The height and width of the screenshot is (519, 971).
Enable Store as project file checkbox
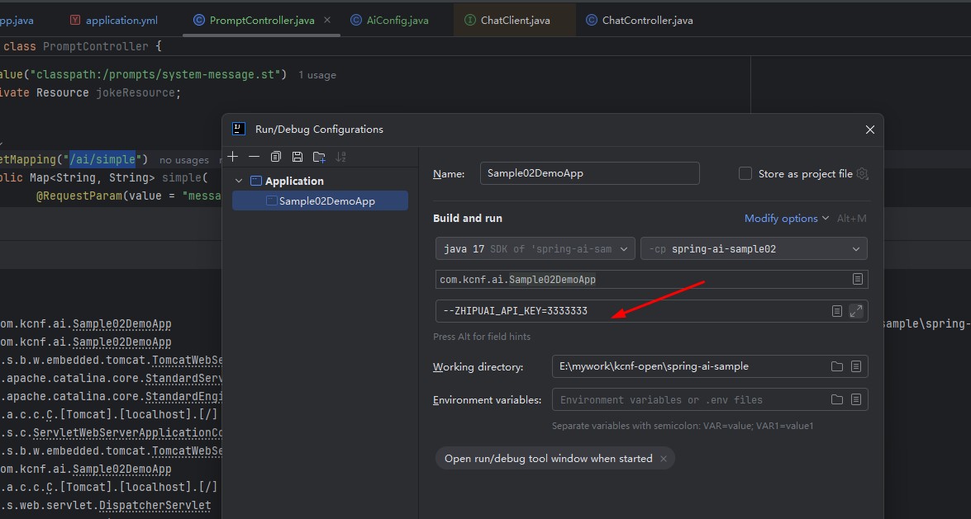click(745, 174)
